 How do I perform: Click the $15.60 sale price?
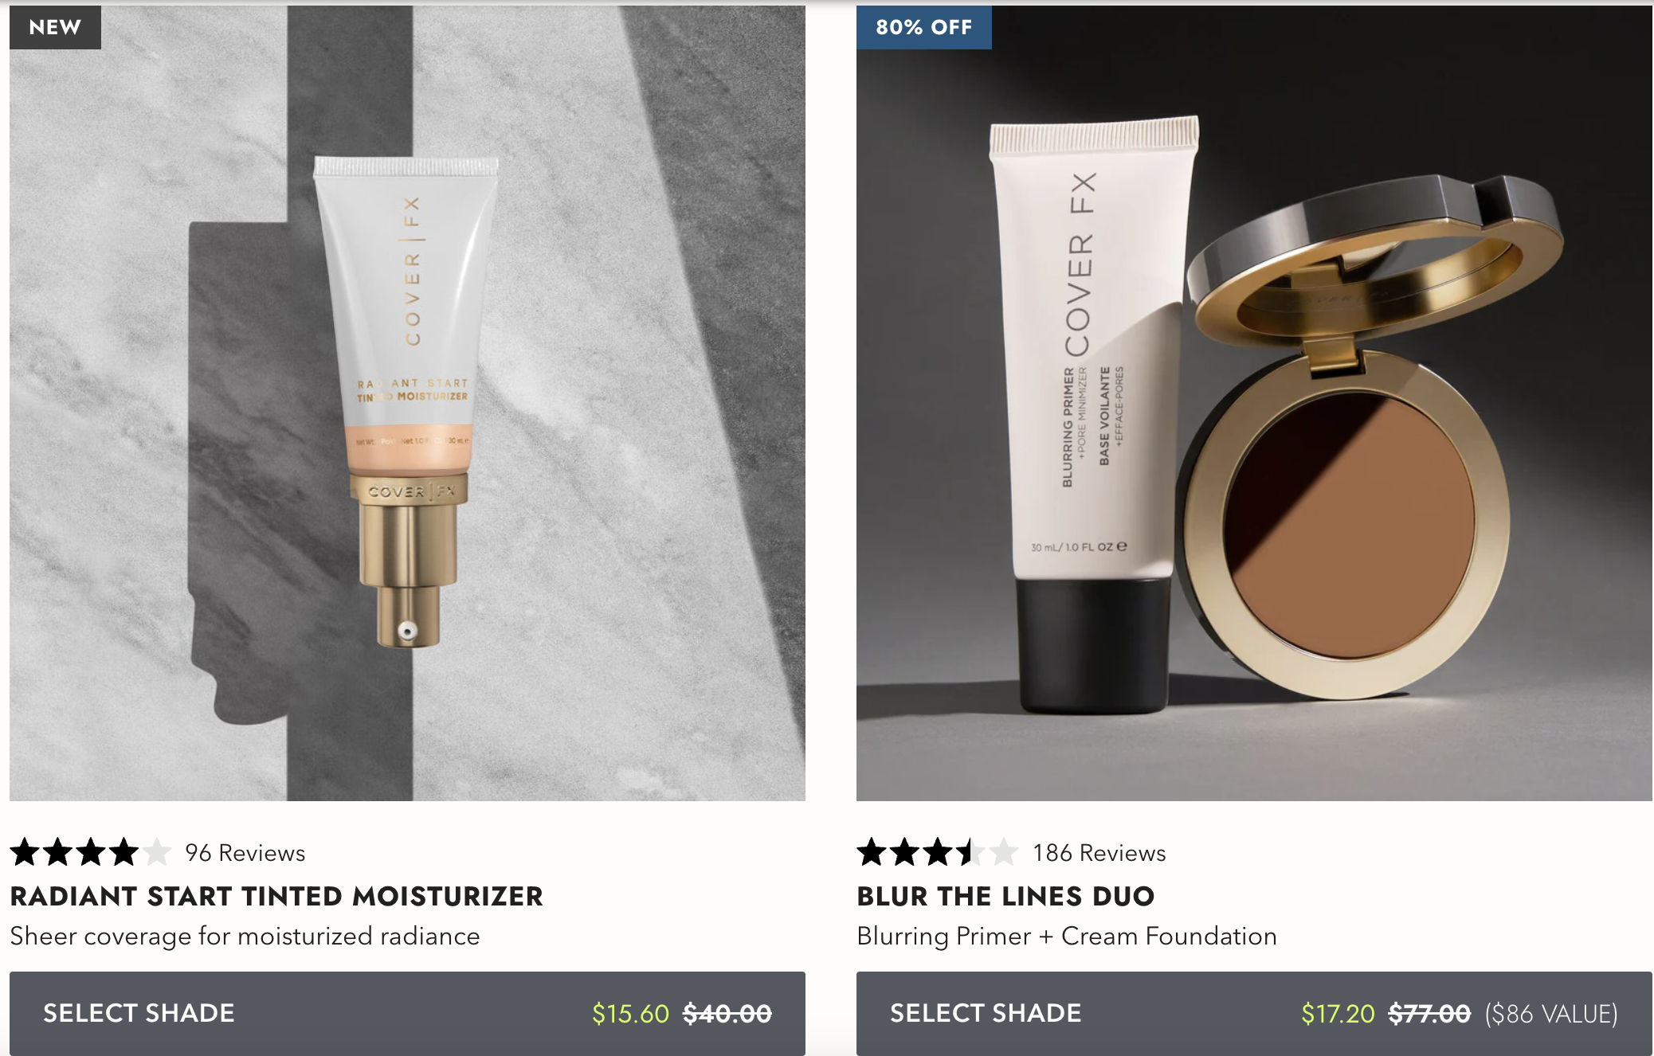pos(630,1014)
